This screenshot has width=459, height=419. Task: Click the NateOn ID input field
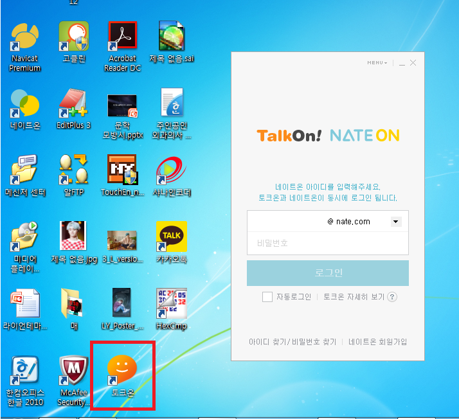click(x=287, y=222)
